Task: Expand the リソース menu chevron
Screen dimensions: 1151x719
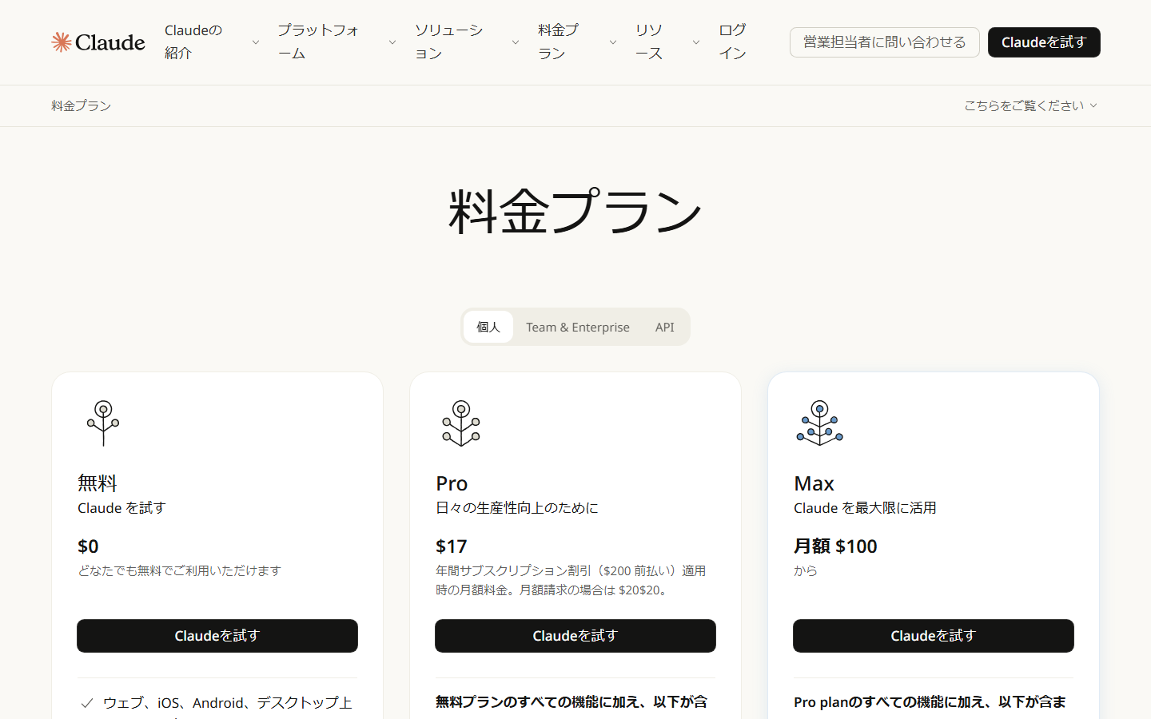Action: [x=696, y=42]
